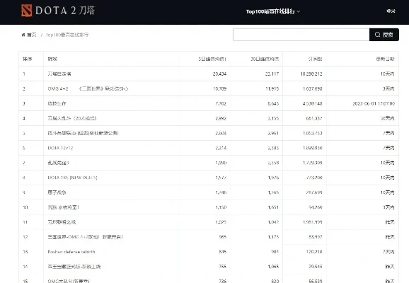Click the black search button with magnifier
Viewport: 409px width, 283px height.
click(x=384, y=35)
